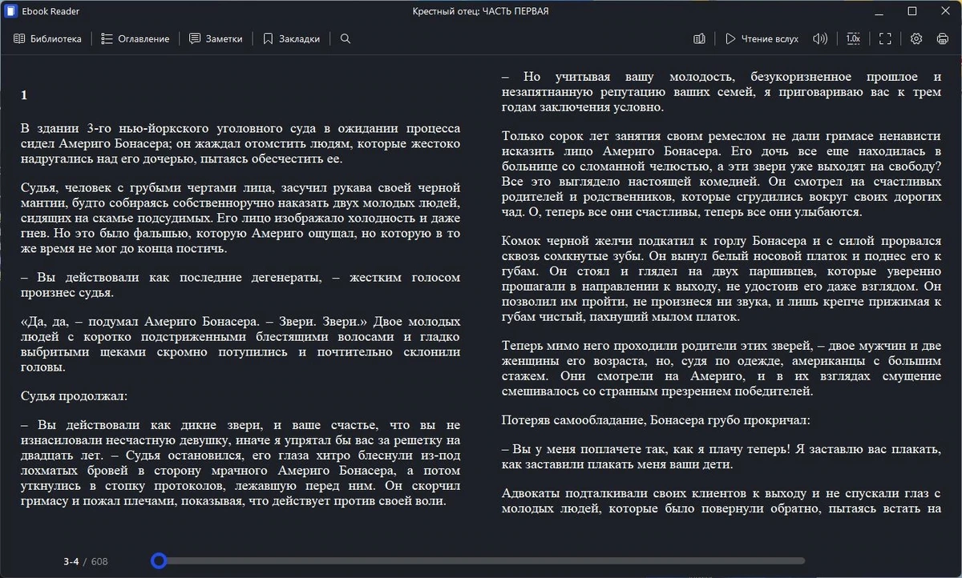The width and height of the screenshot is (962, 578).
Task: Click the paragraph beginning 'Судья, человек с грубыми'
Action: click(x=240, y=219)
